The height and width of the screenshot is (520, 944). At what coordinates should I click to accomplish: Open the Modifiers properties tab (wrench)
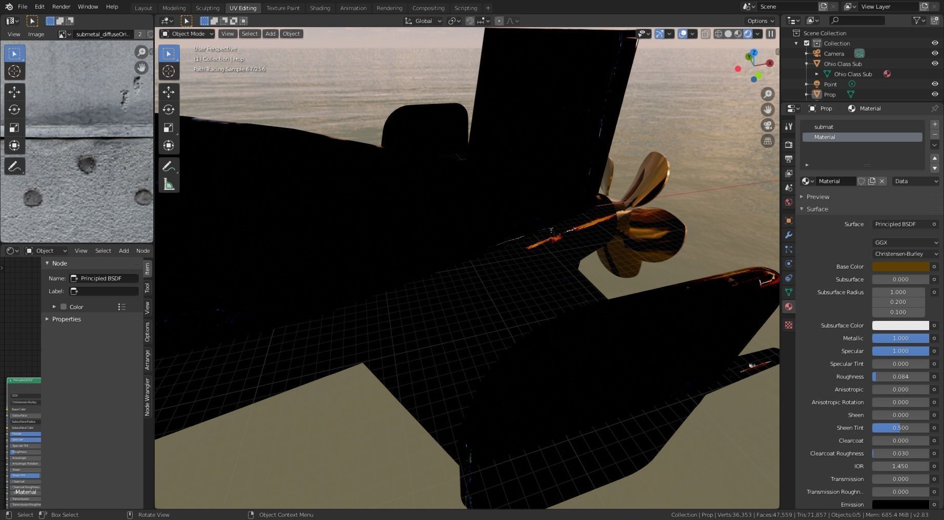[789, 235]
